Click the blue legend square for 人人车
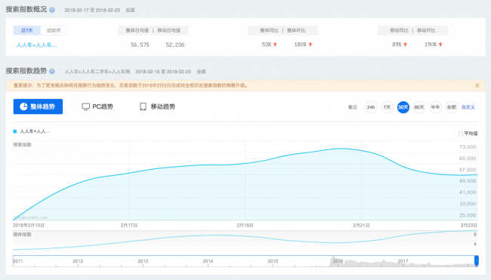This screenshot has height=280, width=491. pos(14,131)
